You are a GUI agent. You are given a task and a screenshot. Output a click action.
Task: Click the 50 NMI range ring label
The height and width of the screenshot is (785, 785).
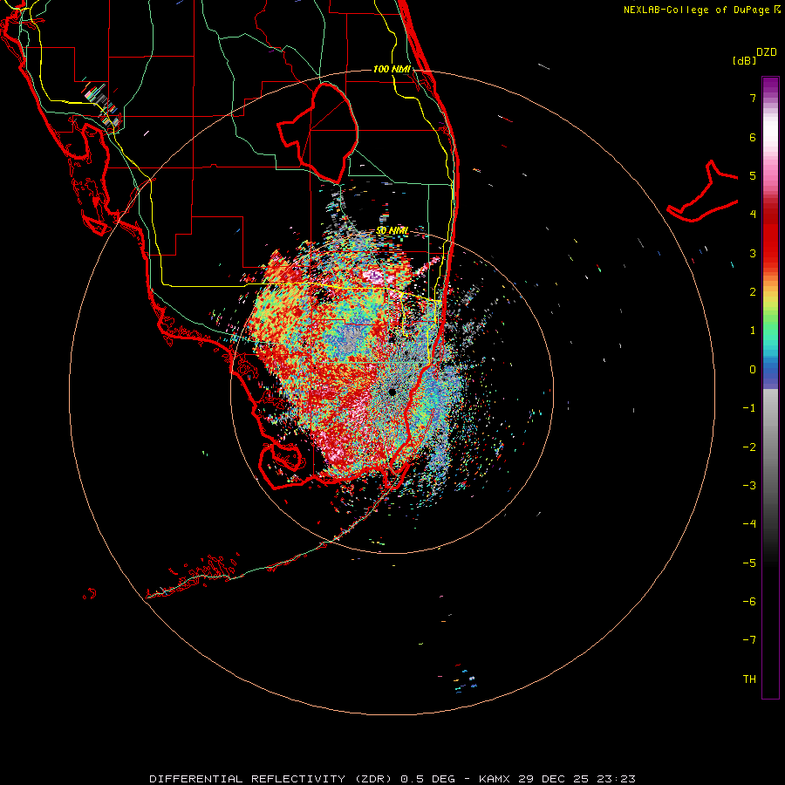pyautogui.click(x=392, y=231)
